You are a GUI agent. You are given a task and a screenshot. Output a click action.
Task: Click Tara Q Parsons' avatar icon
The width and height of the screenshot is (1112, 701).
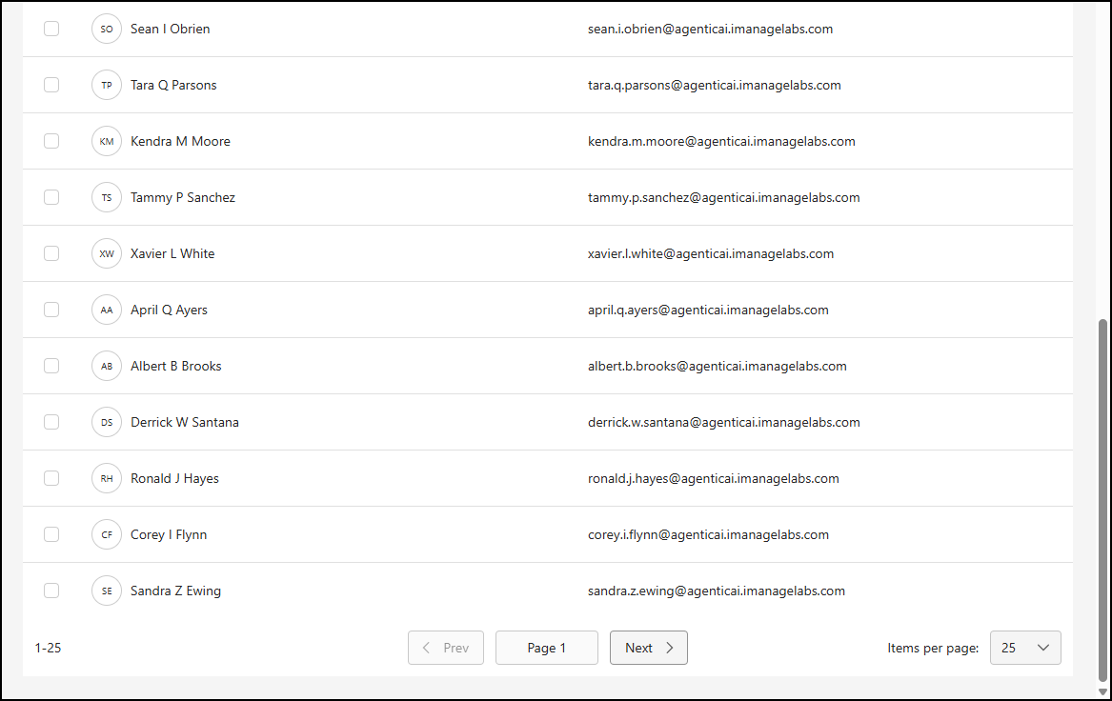[107, 85]
